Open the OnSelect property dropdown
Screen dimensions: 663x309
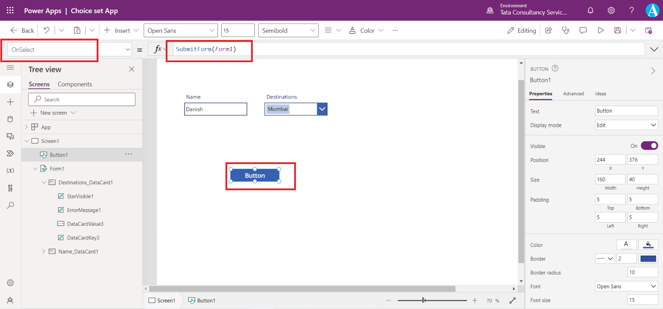click(127, 50)
